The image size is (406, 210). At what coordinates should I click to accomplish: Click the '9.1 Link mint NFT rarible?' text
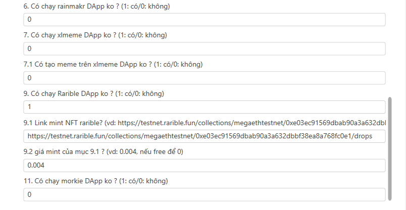[63, 123]
